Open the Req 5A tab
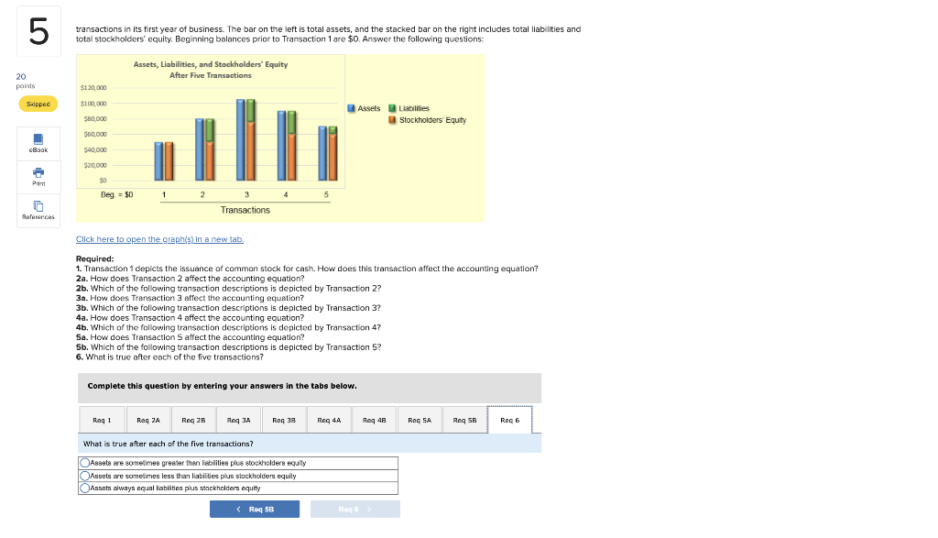The width and height of the screenshot is (938, 538). pyautogui.click(x=419, y=420)
